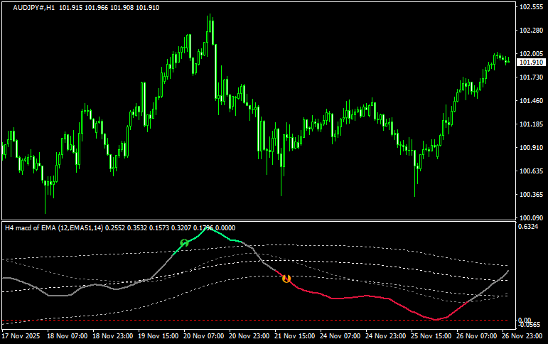Click the 100.090 price axis label

[x=530, y=217]
